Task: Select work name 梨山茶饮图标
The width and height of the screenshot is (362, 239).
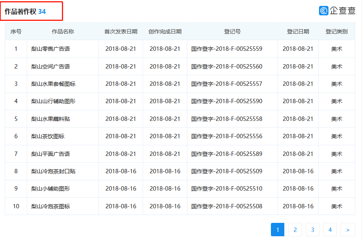Action: click(x=48, y=136)
